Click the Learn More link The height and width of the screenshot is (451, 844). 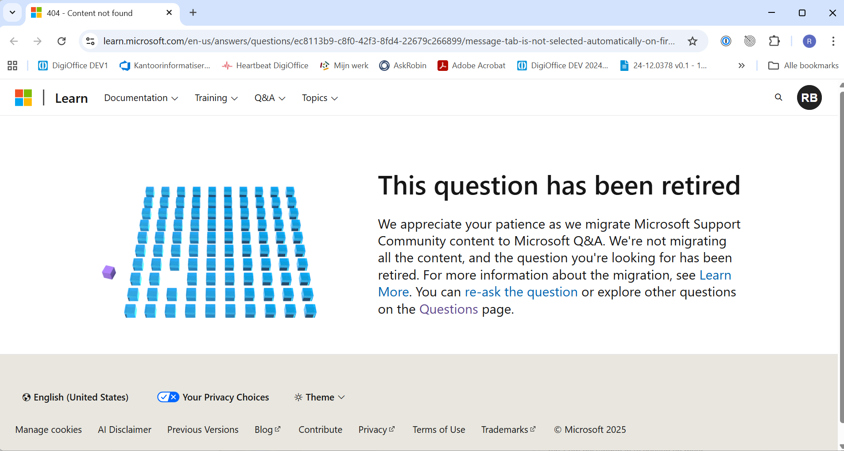coord(715,275)
